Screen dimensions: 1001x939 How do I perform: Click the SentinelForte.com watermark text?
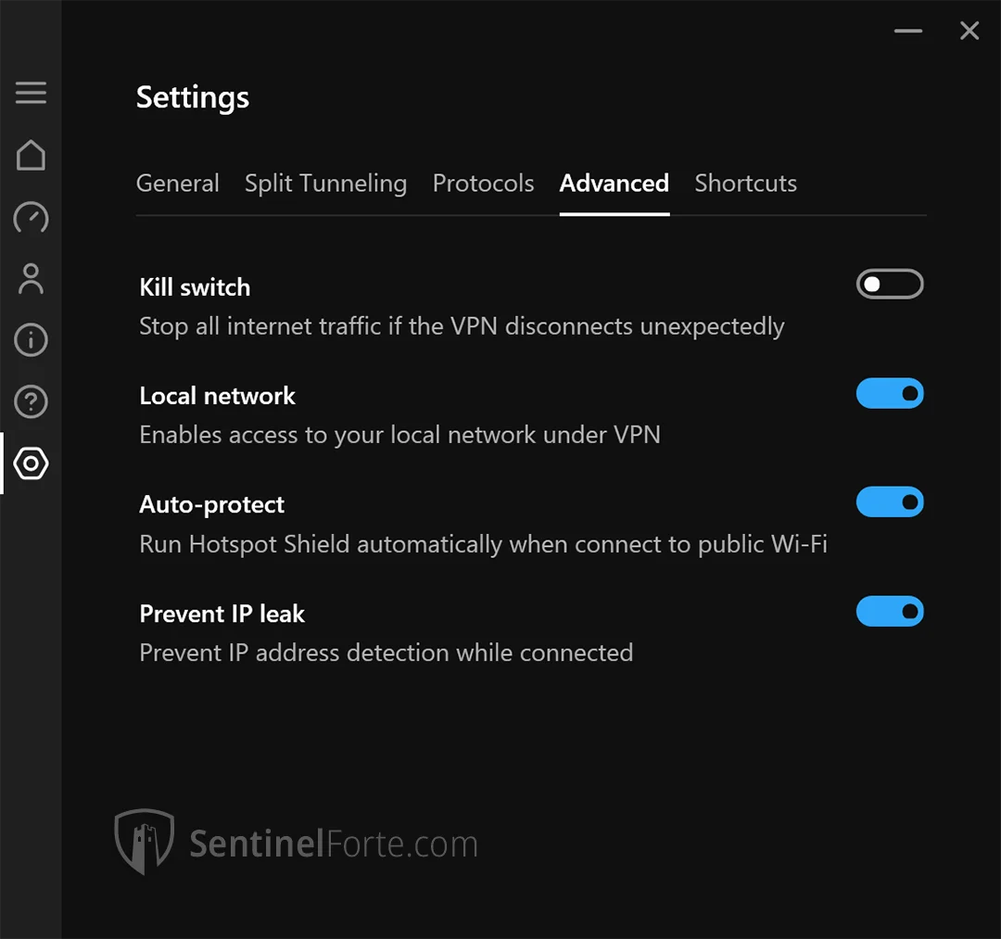click(x=334, y=844)
